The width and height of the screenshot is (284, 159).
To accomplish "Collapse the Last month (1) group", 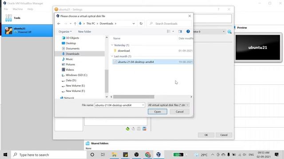I will tap(112, 56).
